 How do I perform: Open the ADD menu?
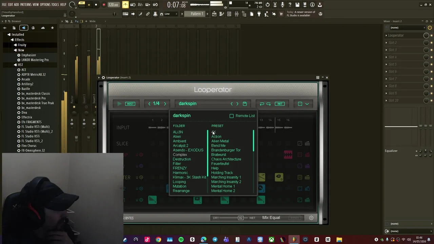pyautogui.click(x=17, y=5)
